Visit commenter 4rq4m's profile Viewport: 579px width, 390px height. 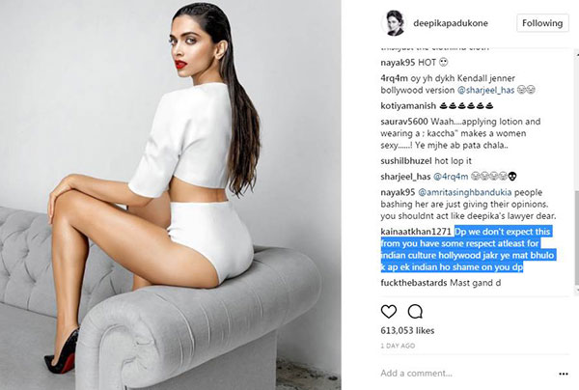(394, 78)
